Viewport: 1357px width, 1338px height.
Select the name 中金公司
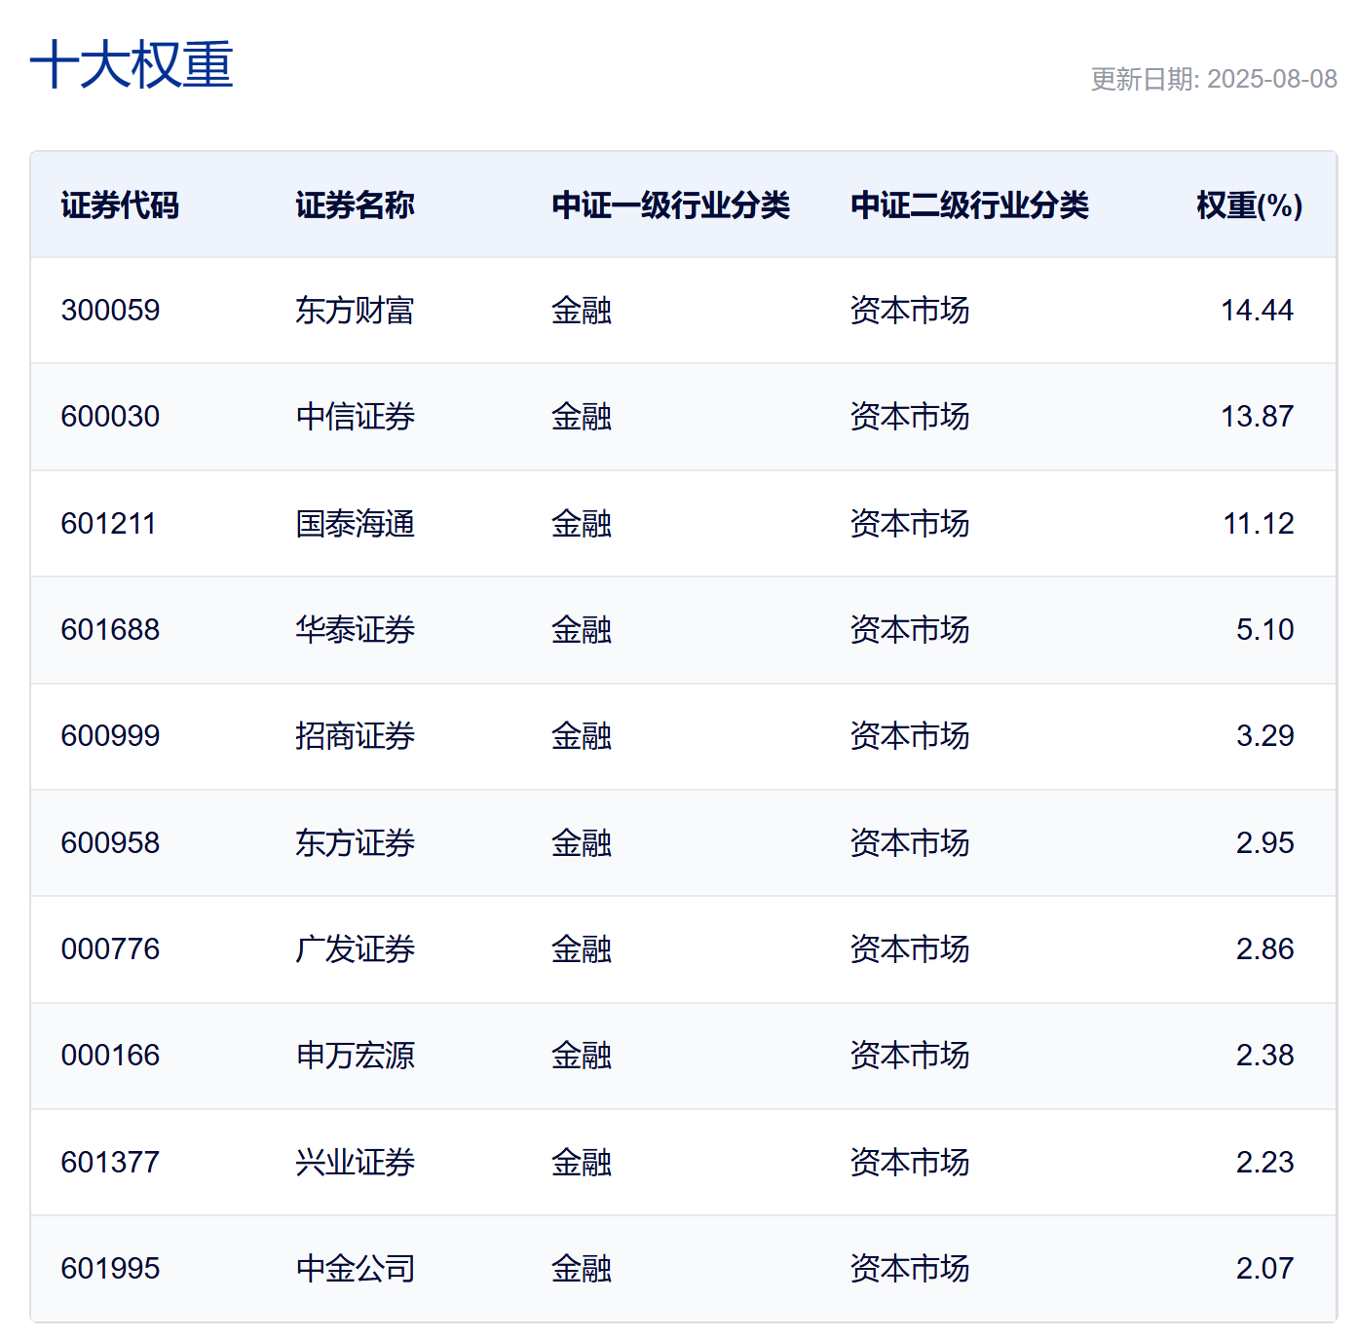click(x=355, y=1269)
